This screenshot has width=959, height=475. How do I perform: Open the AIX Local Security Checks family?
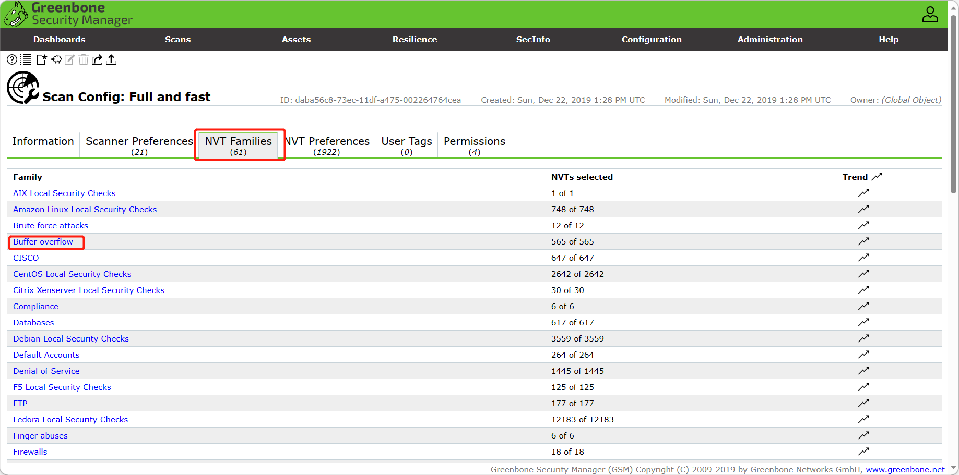[x=64, y=193]
